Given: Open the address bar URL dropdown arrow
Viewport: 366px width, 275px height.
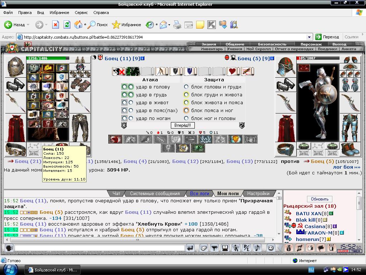Looking at the screenshot, I should click(309, 37).
